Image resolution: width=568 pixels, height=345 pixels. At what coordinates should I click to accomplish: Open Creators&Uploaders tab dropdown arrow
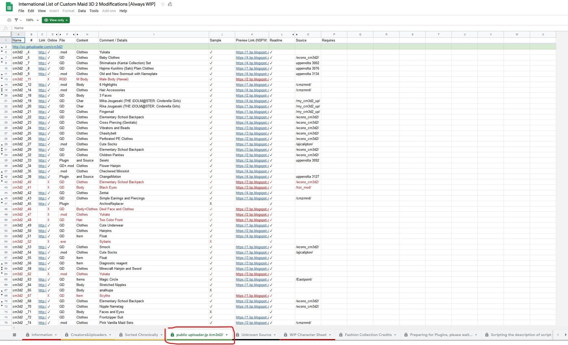pos(110,335)
